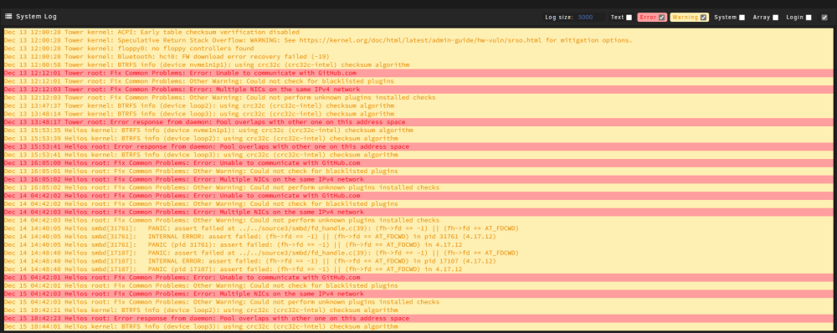Select the PANIC (pid 17107) log line
This screenshot has width=837, height=333.
point(418,269)
